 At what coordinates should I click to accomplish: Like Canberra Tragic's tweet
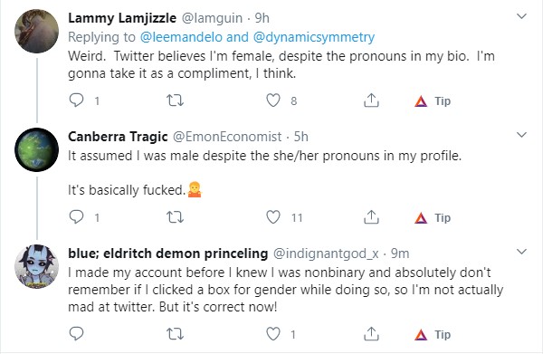click(x=272, y=217)
